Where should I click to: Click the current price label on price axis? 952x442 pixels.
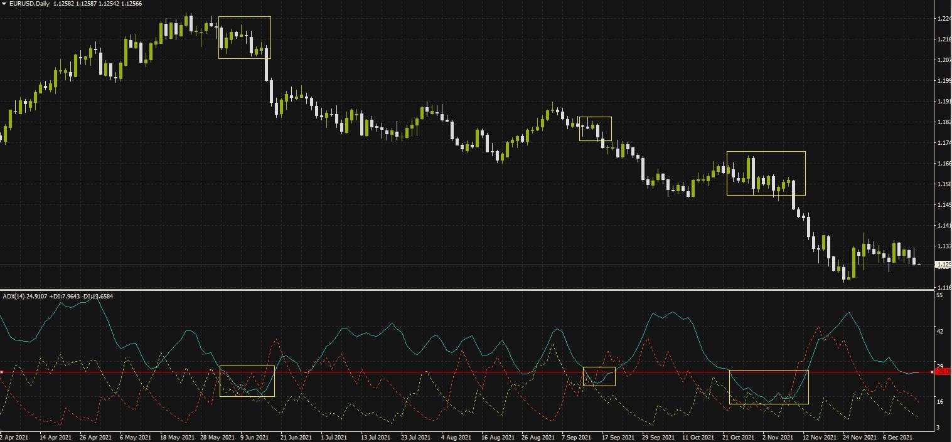pyautogui.click(x=943, y=265)
